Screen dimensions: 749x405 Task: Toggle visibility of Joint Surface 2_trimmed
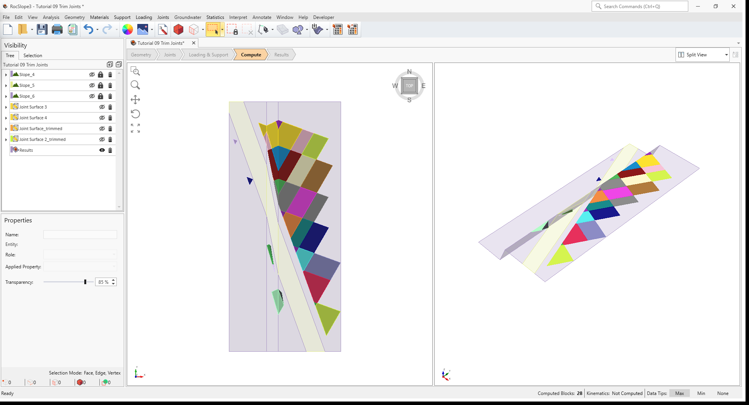tap(102, 139)
